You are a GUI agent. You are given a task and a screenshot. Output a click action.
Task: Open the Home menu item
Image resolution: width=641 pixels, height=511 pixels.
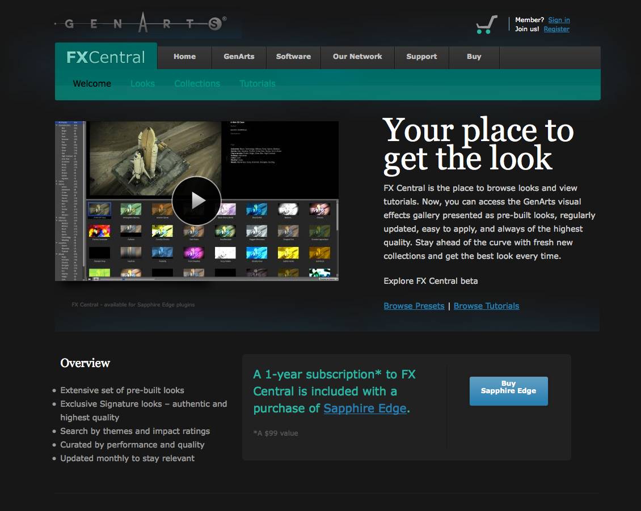[x=184, y=57]
